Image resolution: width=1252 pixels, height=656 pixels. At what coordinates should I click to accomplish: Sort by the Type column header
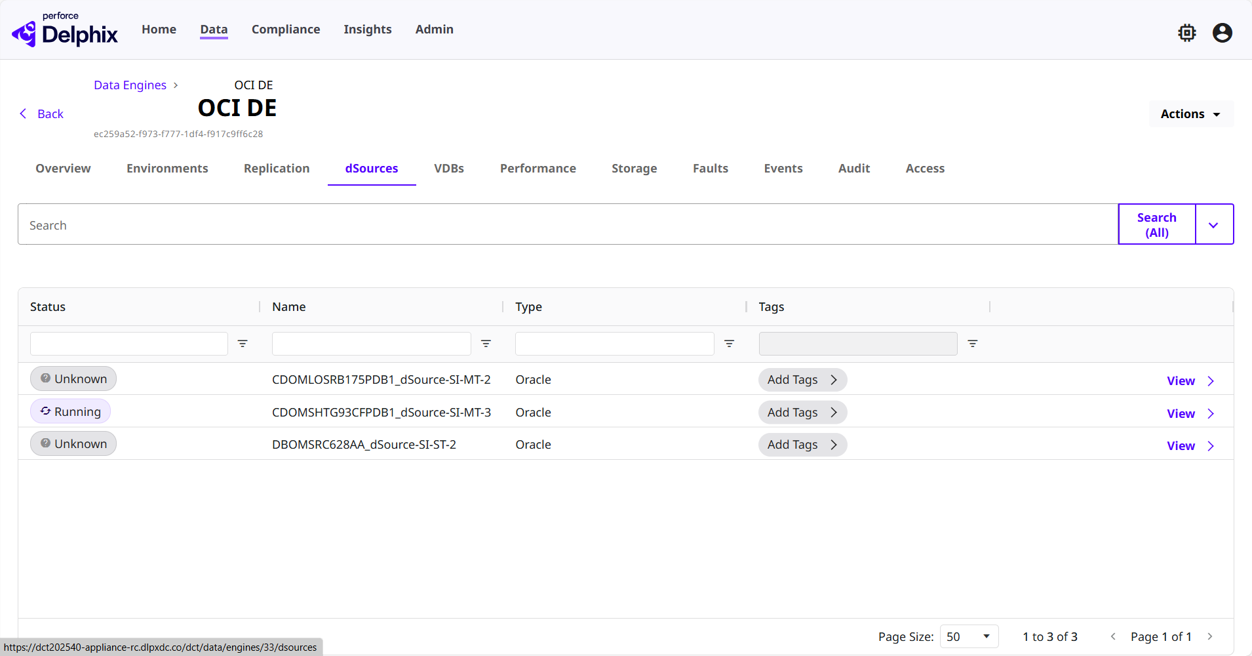point(528,307)
